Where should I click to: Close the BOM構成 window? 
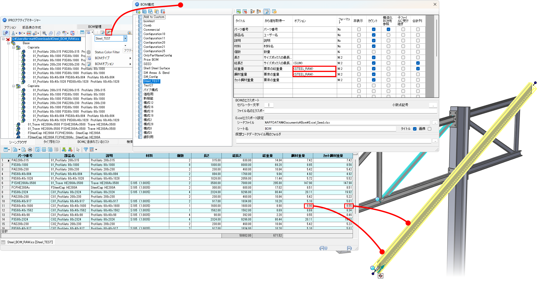[435, 4]
